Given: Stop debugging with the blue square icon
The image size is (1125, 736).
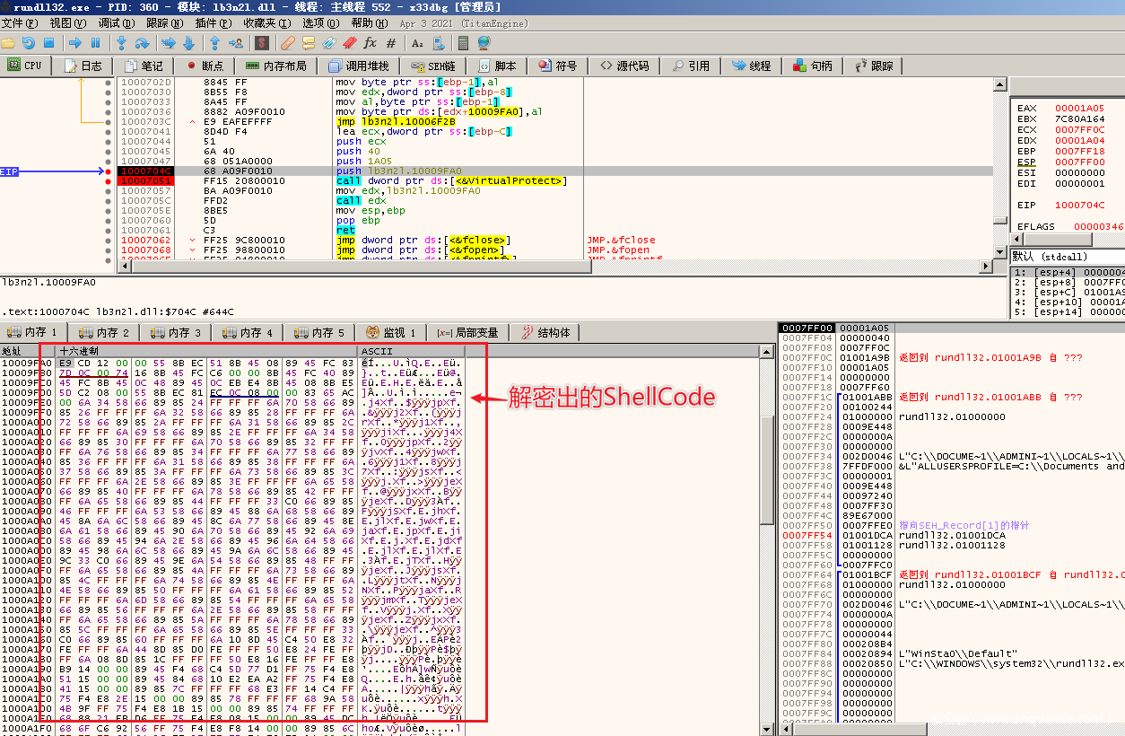Looking at the screenshot, I should pyautogui.click(x=48, y=42).
